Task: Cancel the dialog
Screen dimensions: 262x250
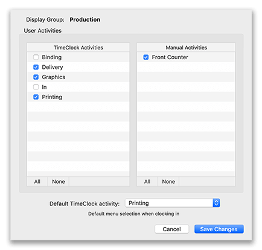Action: tap(171, 229)
